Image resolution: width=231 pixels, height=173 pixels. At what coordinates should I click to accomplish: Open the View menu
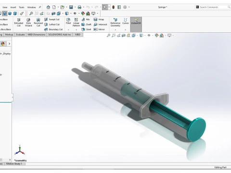click(5, 7)
